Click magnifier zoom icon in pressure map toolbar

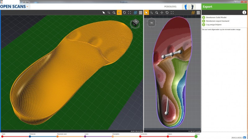click(157, 13)
